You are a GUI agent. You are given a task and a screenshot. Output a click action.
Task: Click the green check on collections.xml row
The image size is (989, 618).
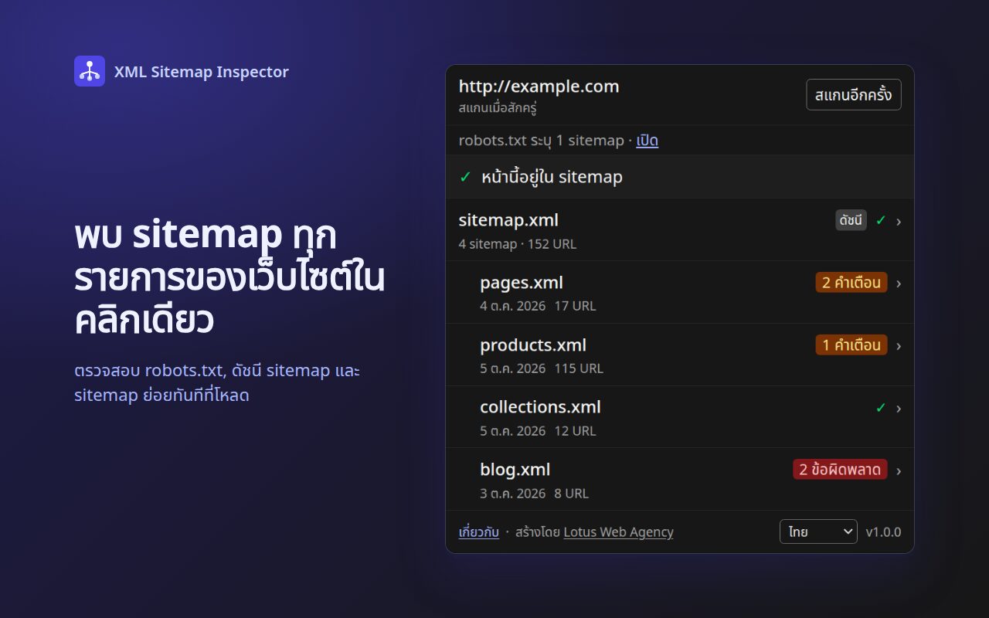coord(881,407)
